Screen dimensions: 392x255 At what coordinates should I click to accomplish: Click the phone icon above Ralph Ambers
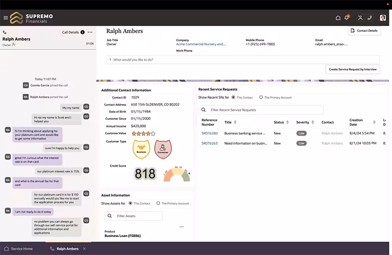coord(5,32)
